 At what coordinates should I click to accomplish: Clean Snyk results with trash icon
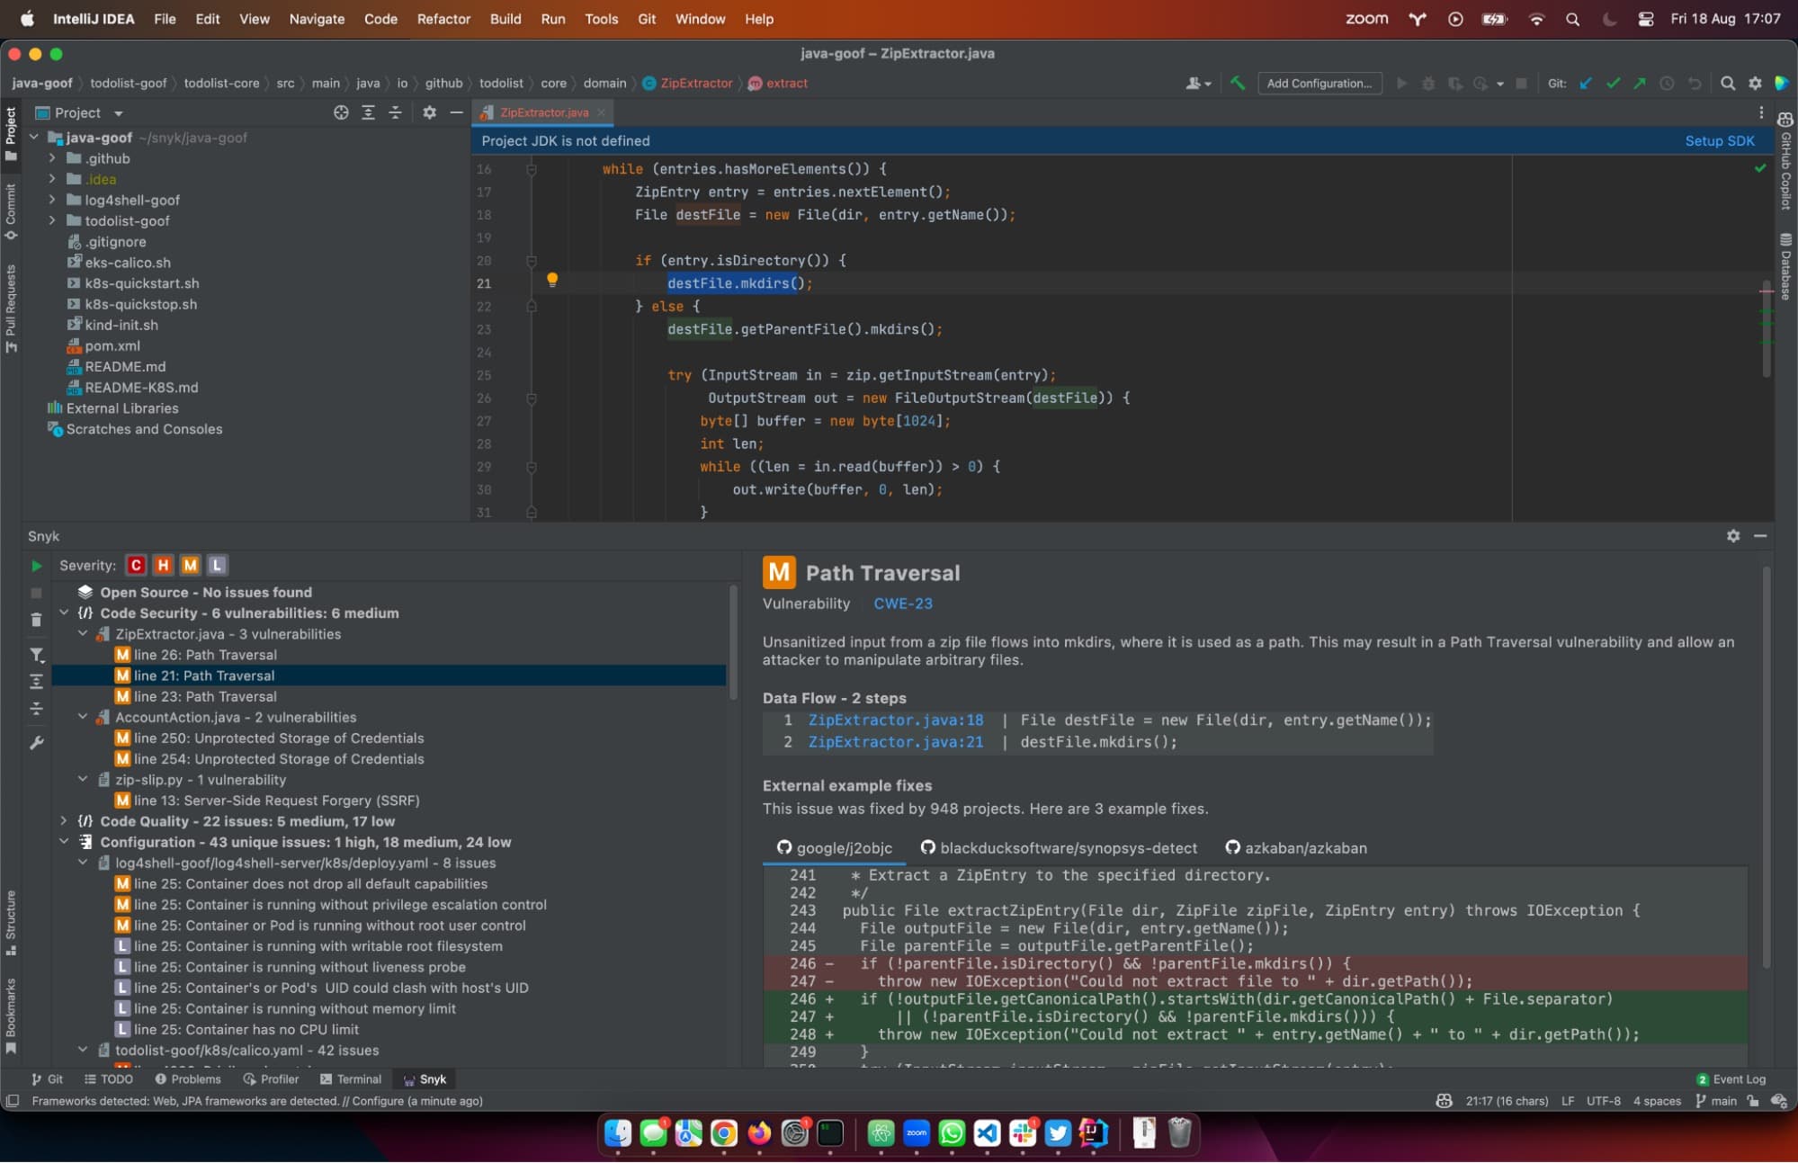(37, 620)
